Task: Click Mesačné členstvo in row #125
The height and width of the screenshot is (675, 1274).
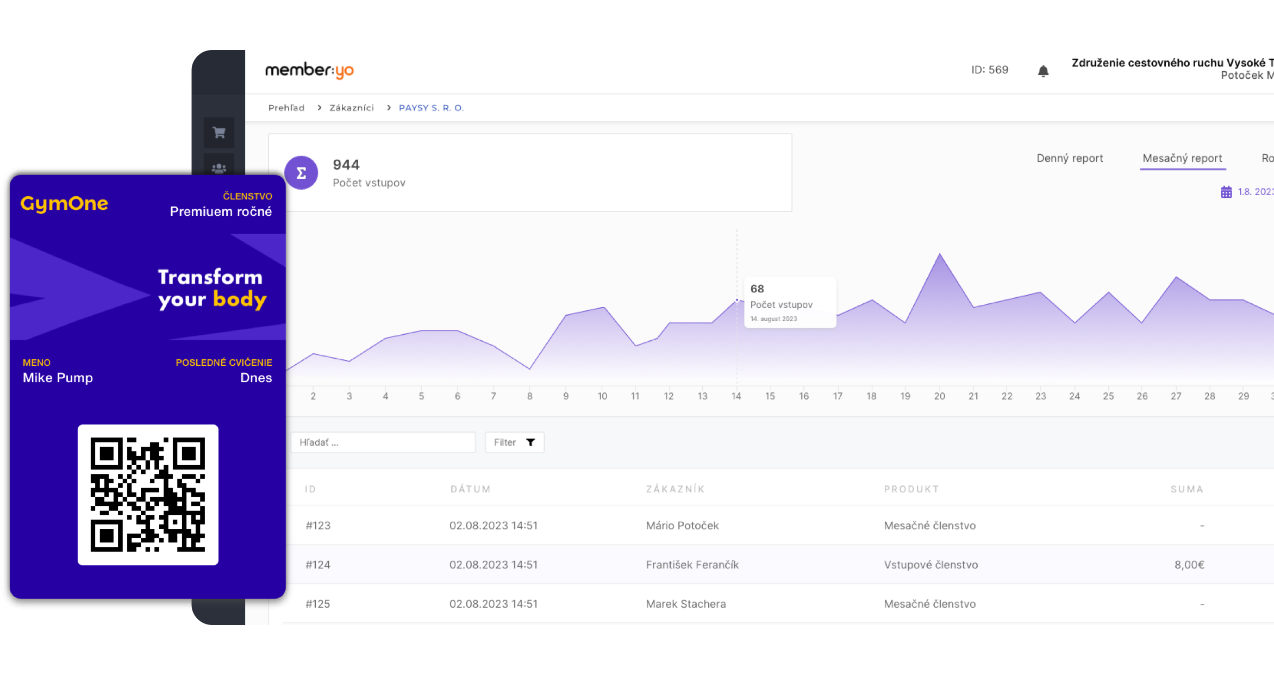Action: (929, 604)
